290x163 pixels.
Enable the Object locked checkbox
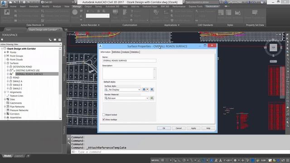click(104, 115)
